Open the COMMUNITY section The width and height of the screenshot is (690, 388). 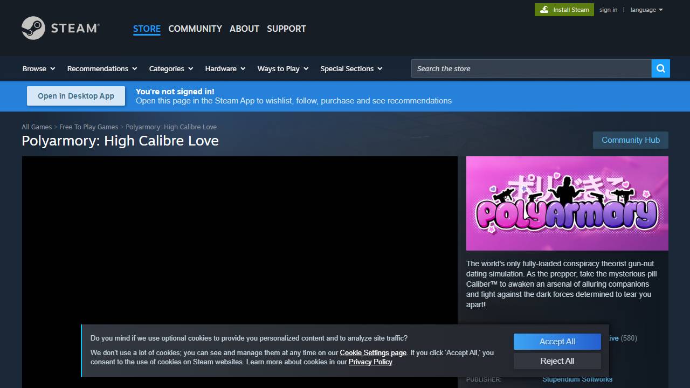tap(195, 29)
